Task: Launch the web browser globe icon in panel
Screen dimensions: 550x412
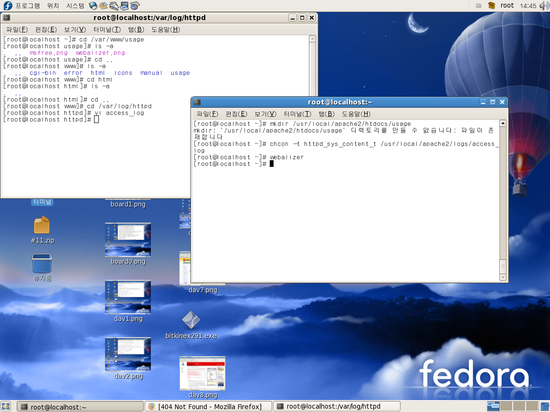Action: click(93, 6)
